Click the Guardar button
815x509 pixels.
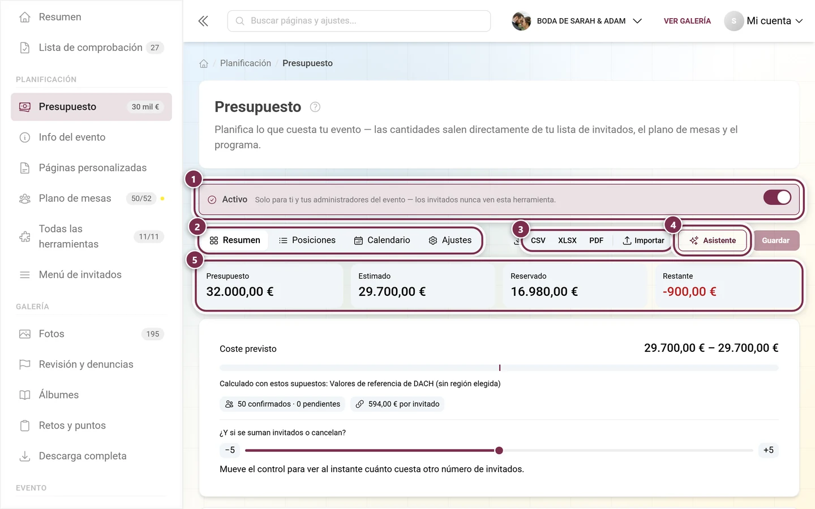point(775,240)
